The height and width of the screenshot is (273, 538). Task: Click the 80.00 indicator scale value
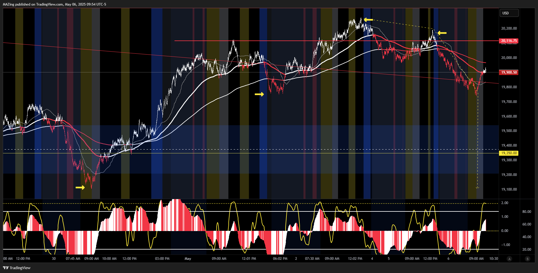click(x=527, y=212)
